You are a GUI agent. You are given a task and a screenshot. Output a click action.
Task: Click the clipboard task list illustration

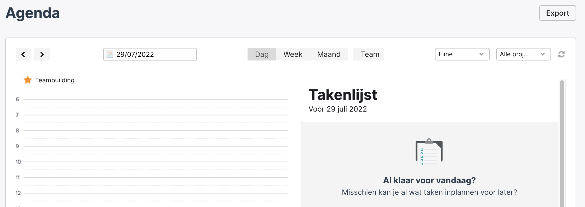point(429,151)
